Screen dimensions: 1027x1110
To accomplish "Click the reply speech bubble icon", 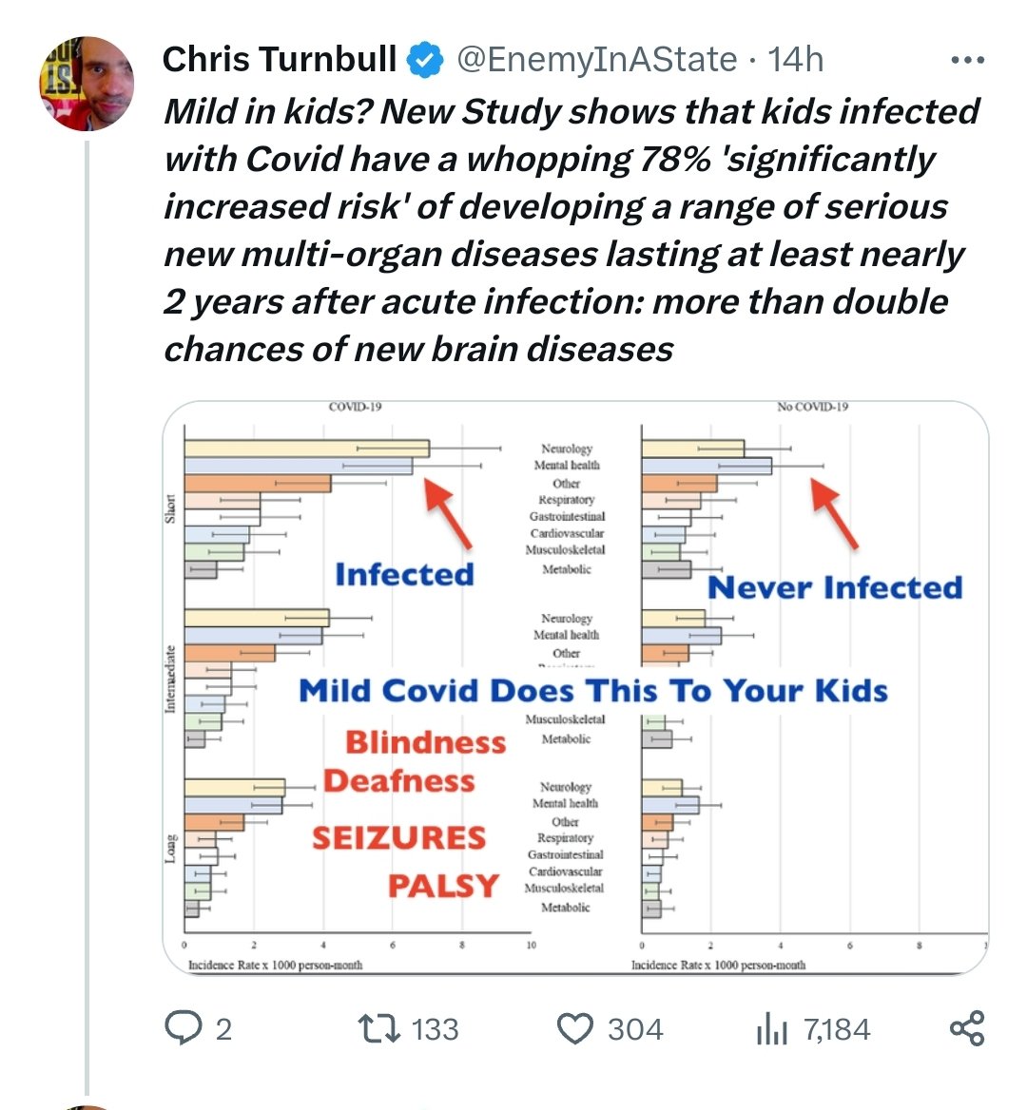I will click(x=183, y=1028).
